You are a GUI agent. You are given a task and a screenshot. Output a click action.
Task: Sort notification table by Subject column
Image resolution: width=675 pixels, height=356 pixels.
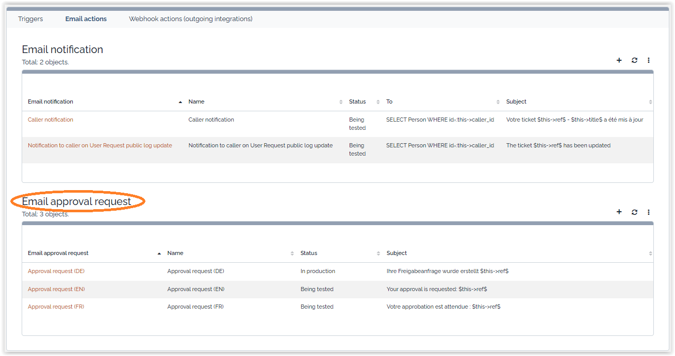516,101
